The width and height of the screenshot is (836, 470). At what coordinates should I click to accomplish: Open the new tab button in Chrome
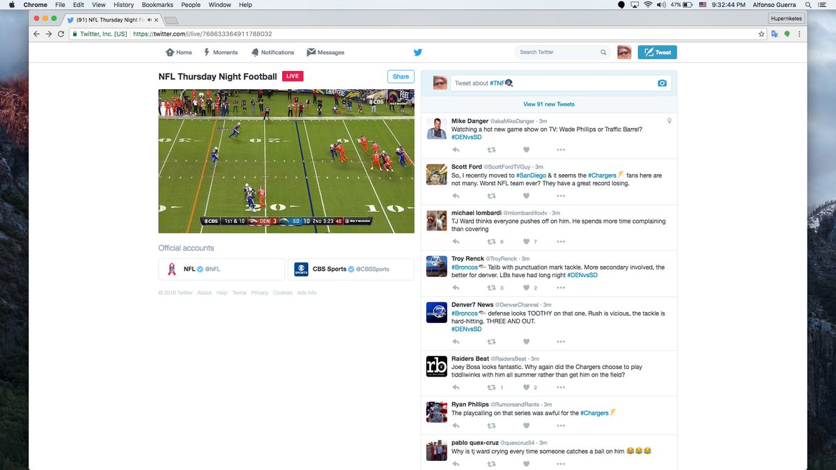[171, 20]
